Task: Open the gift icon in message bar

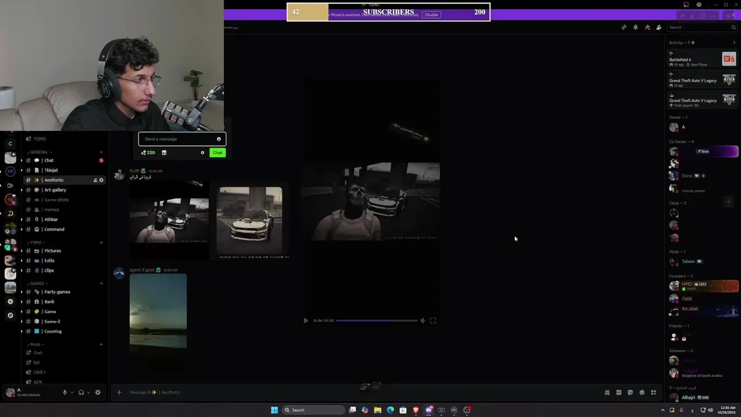Action: [x=607, y=392]
